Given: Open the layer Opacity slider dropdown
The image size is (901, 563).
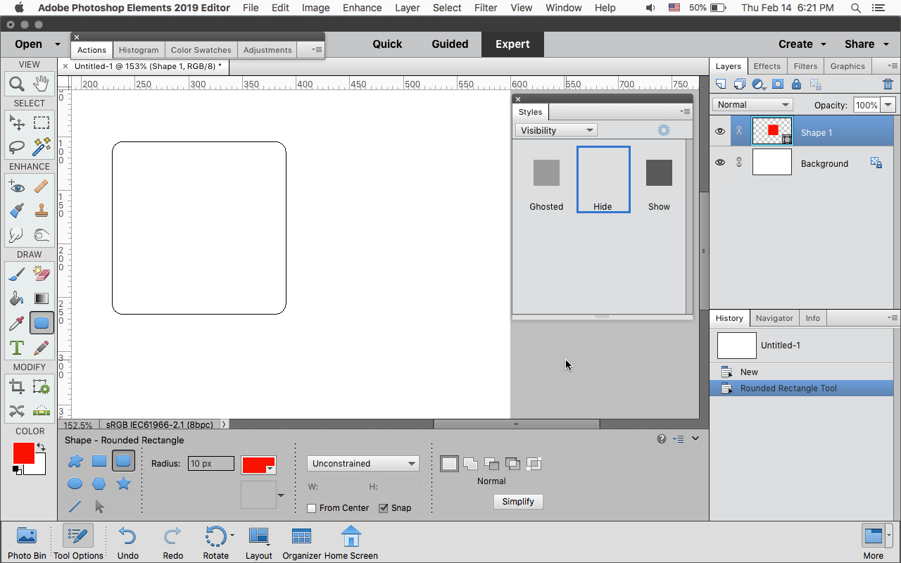Looking at the screenshot, I should tap(888, 105).
